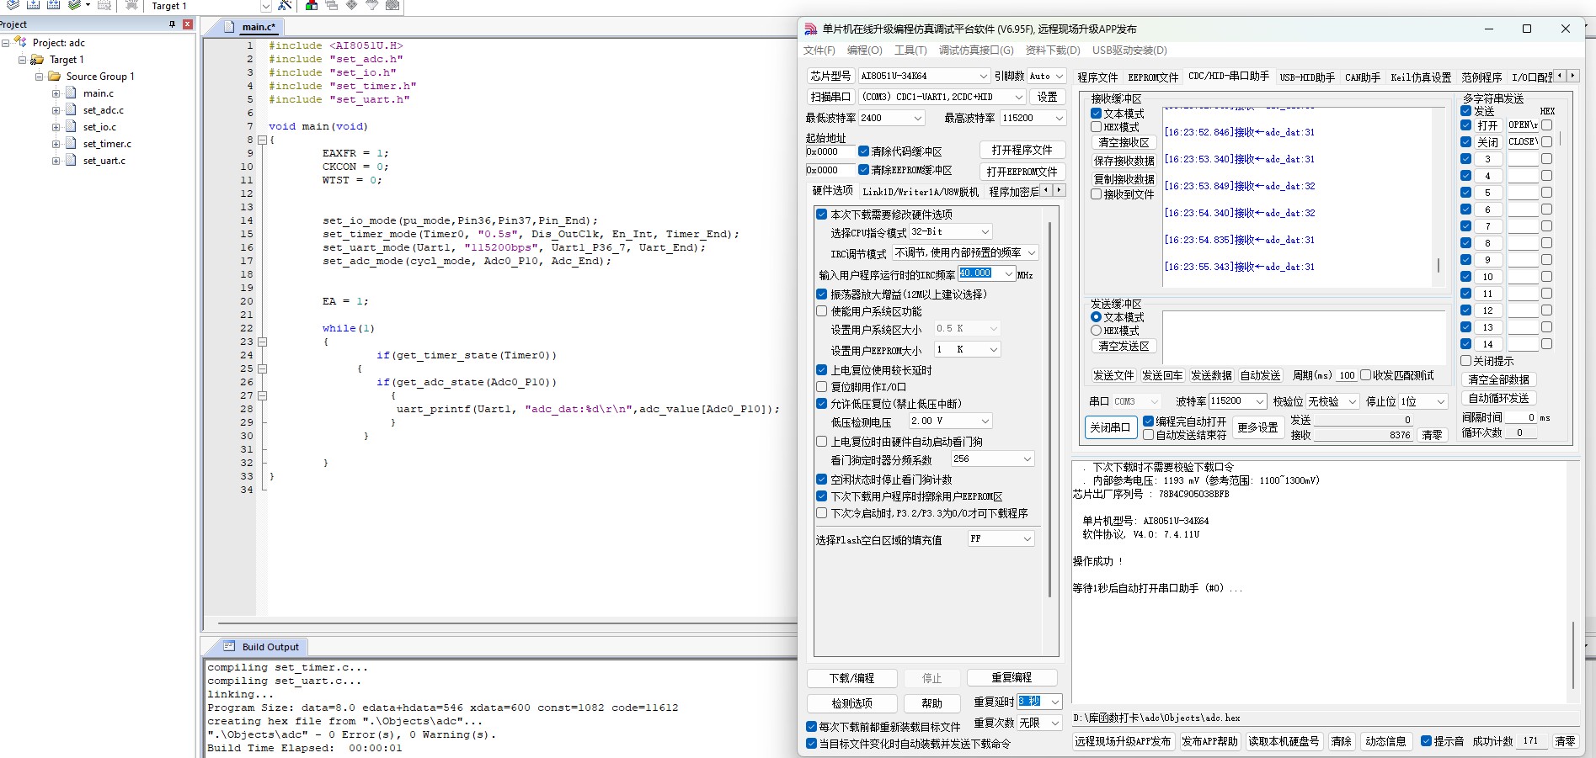Open the 选择CPU指令模式 32-Bit dropdown
Screen dimensions: 1596x758
[x=951, y=231]
